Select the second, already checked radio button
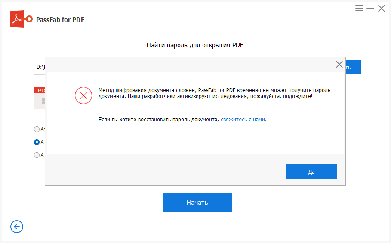Image resolution: width=391 pixels, height=243 pixels. click(37, 142)
